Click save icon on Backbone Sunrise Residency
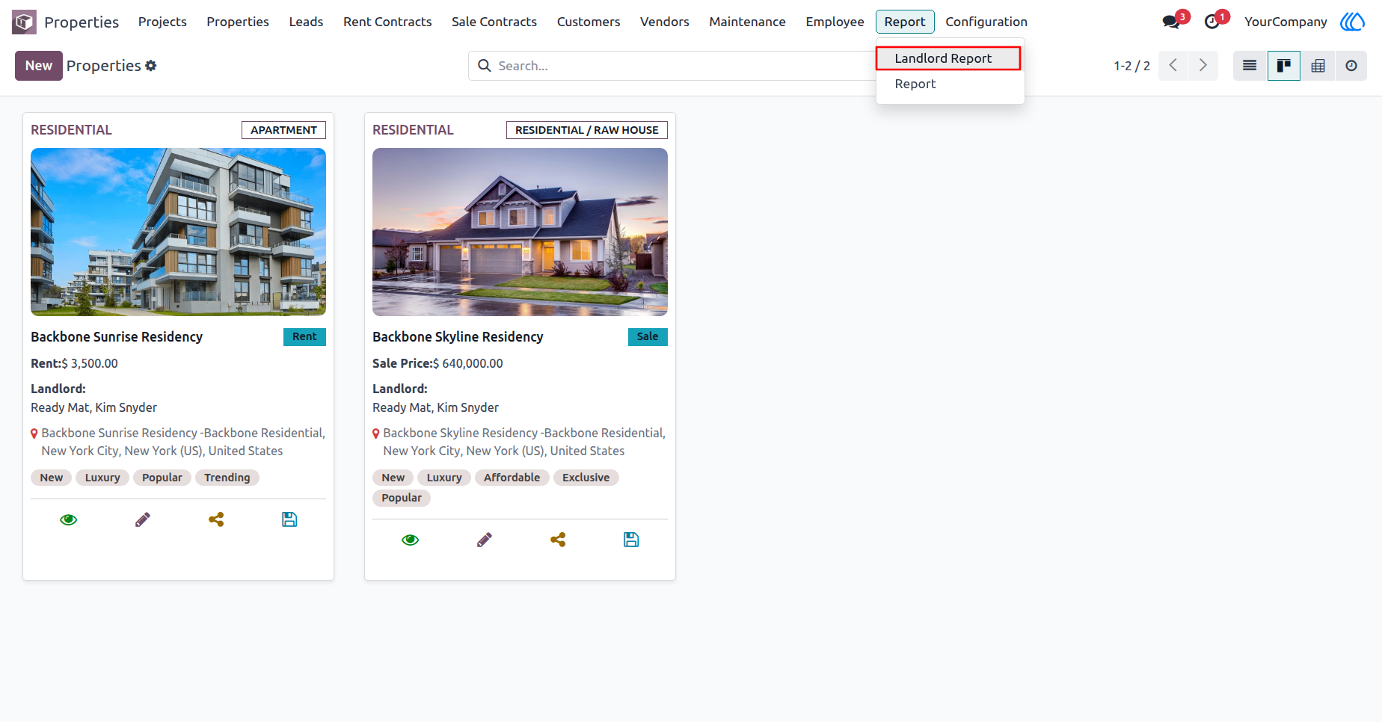Viewport: 1382px width, 722px height. 289,519
